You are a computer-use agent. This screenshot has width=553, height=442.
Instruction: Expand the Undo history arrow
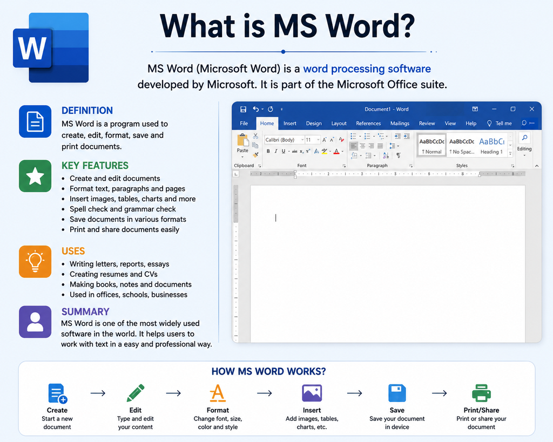click(x=262, y=109)
